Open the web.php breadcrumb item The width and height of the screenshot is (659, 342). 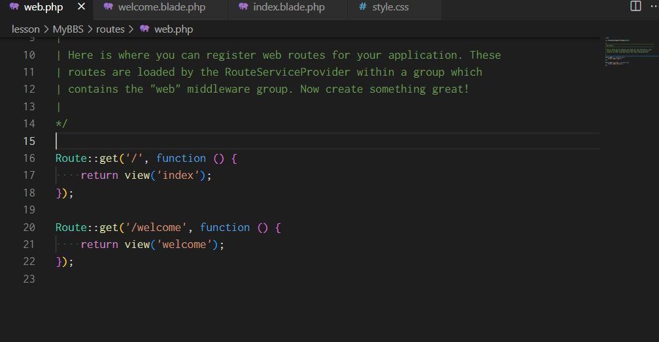(x=173, y=29)
